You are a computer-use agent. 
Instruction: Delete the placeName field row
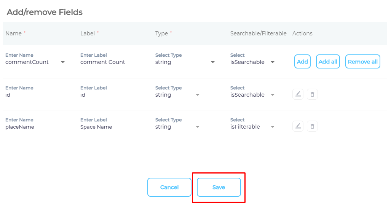[312, 126]
